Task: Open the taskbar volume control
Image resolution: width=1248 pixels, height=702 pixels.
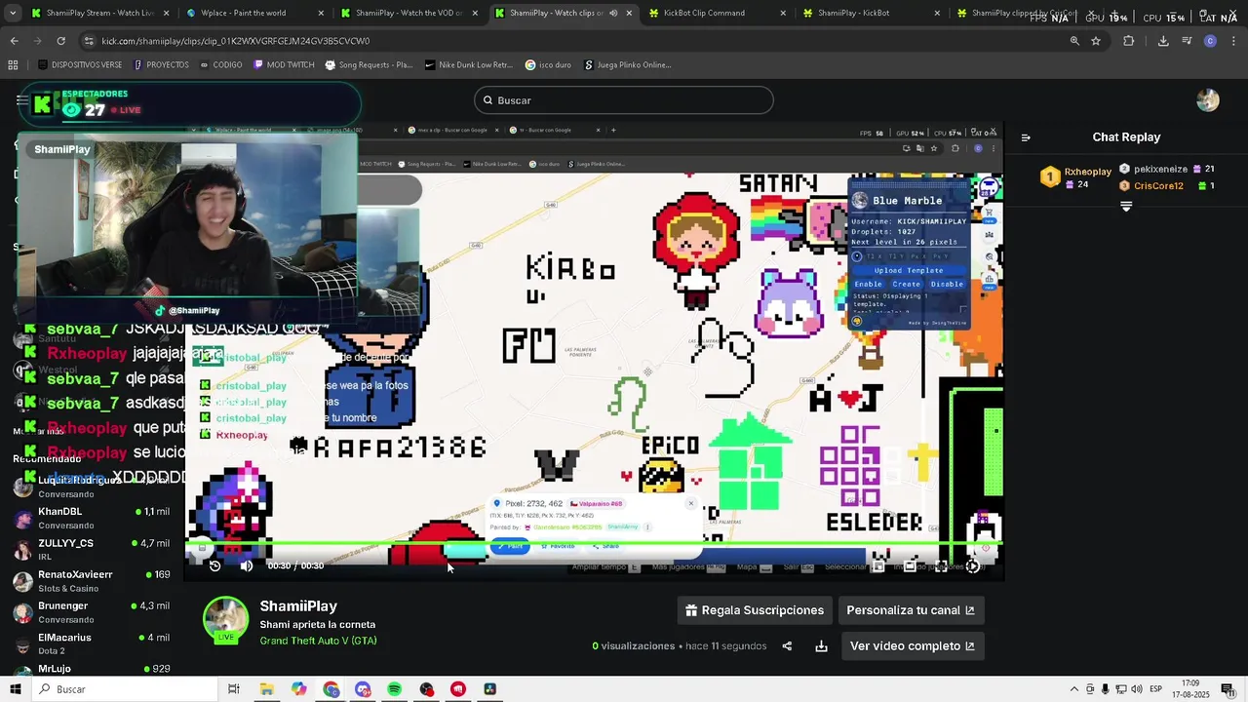Action: point(1137,689)
